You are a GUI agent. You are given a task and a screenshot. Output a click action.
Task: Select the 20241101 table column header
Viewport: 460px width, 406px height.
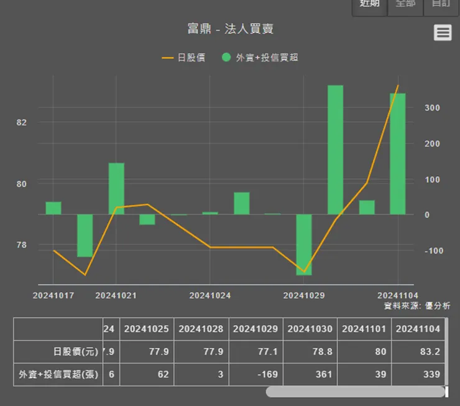[x=364, y=329]
